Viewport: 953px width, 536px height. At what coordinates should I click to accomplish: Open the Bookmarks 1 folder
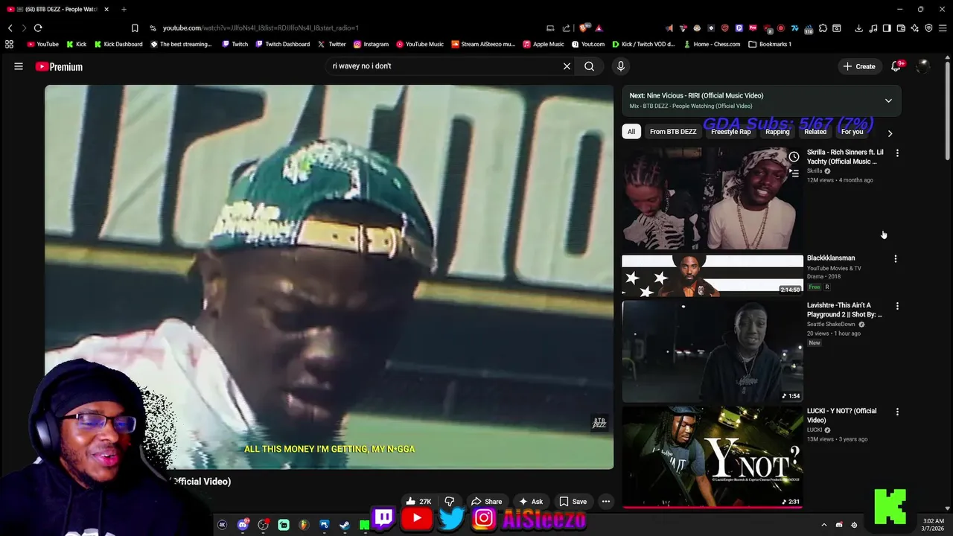[x=770, y=44]
